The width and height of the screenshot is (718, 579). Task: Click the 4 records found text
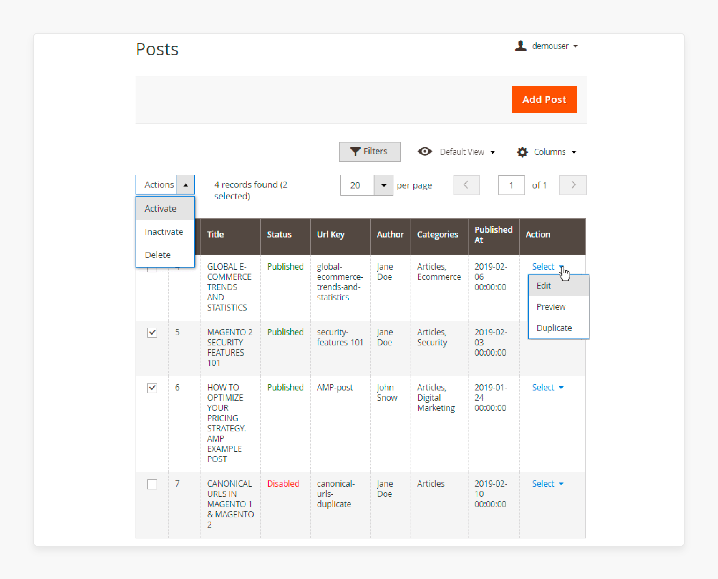[250, 190]
